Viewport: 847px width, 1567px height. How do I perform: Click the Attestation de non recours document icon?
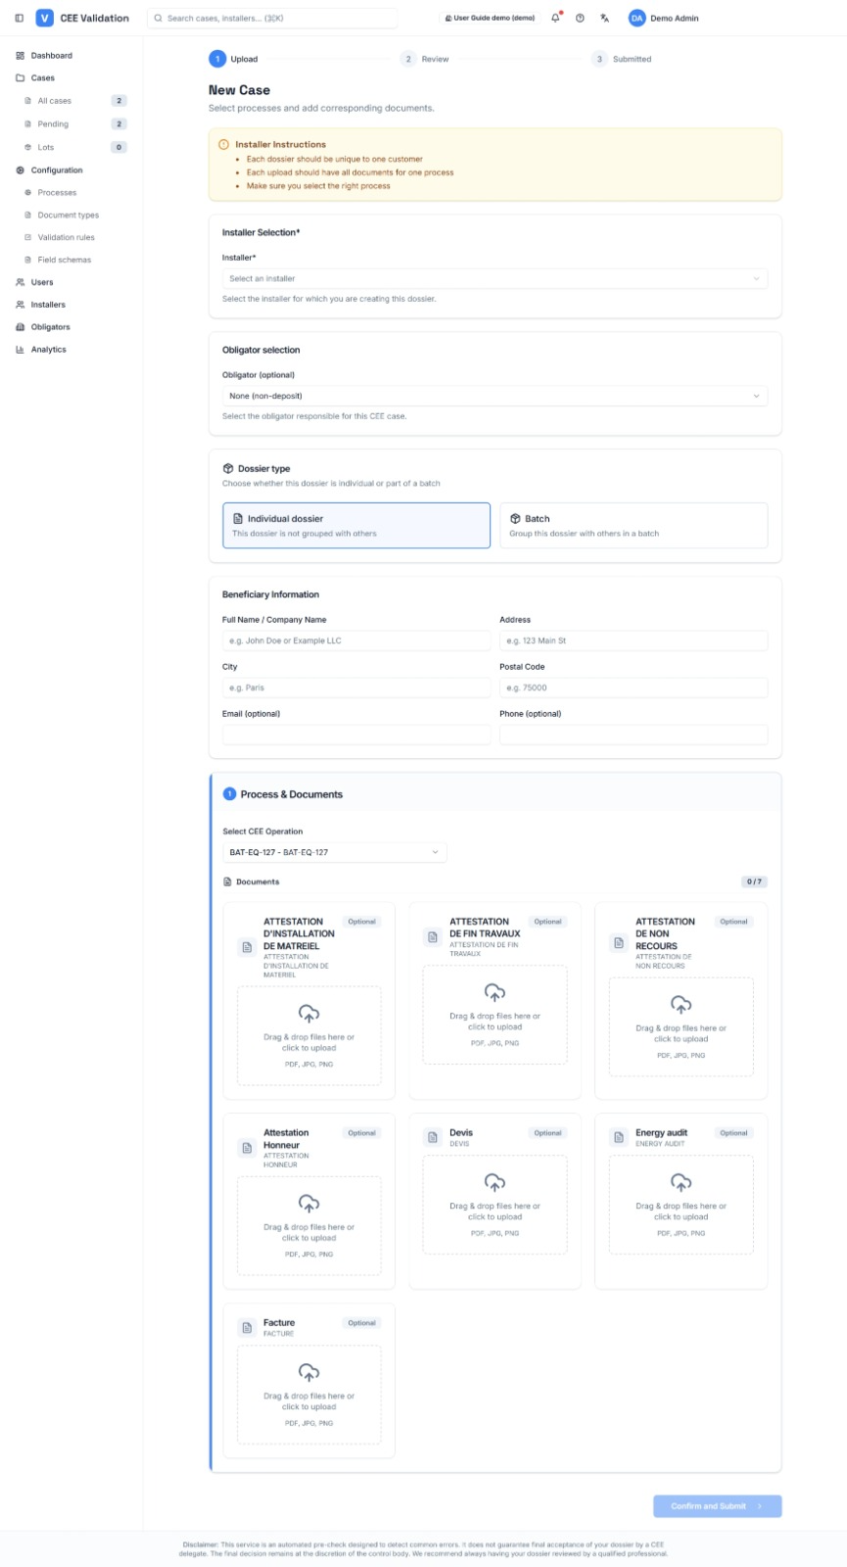pyautogui.click(x=619, y=943)
